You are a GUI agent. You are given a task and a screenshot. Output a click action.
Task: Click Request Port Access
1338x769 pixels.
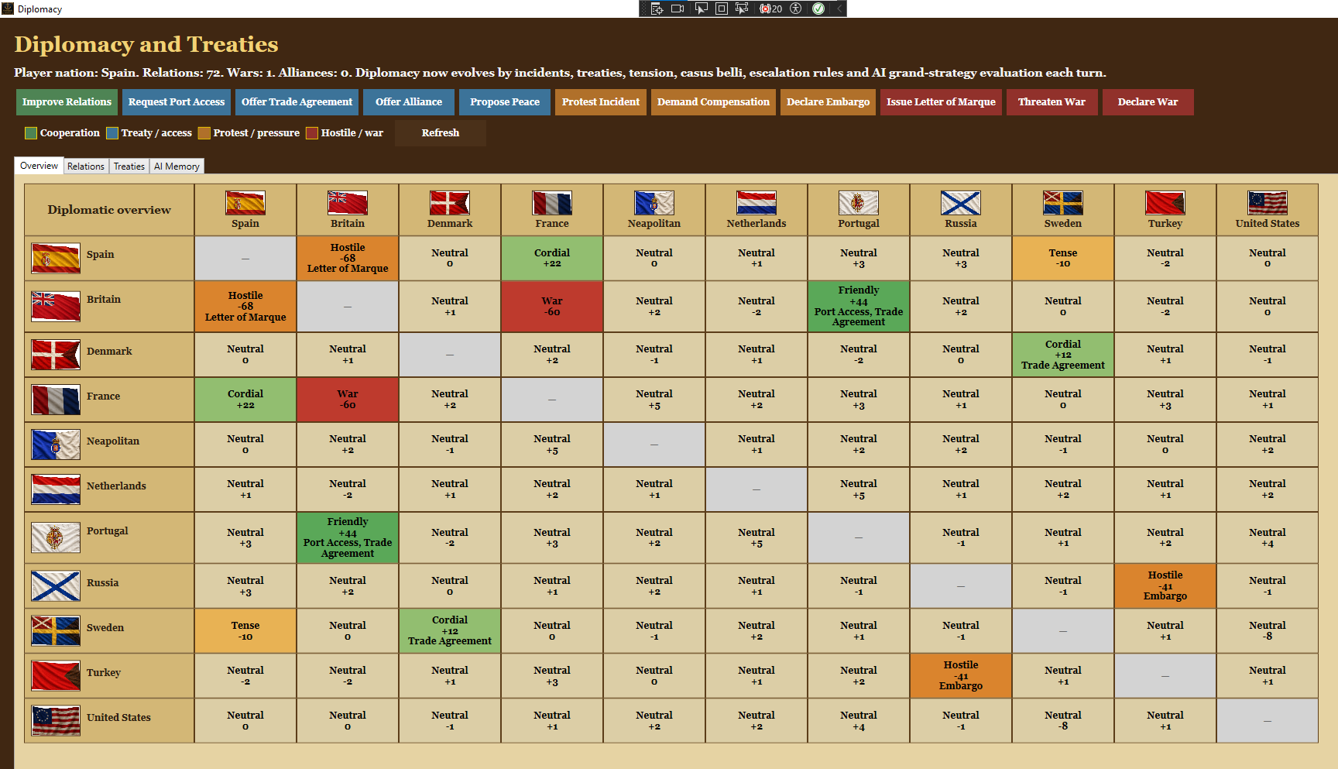pyautogui.click(x=177, y=102)
